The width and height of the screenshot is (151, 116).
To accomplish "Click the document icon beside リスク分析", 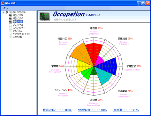I will tap(11, 37).
